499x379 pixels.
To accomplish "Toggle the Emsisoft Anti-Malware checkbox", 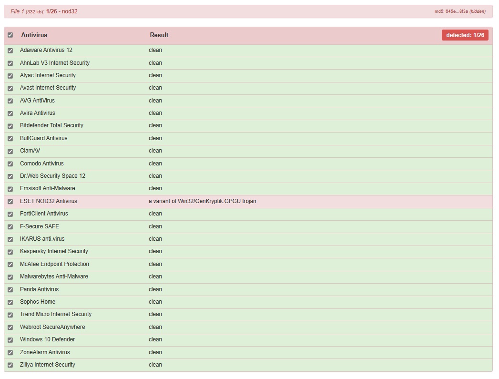I will click(x=10, y=189).
